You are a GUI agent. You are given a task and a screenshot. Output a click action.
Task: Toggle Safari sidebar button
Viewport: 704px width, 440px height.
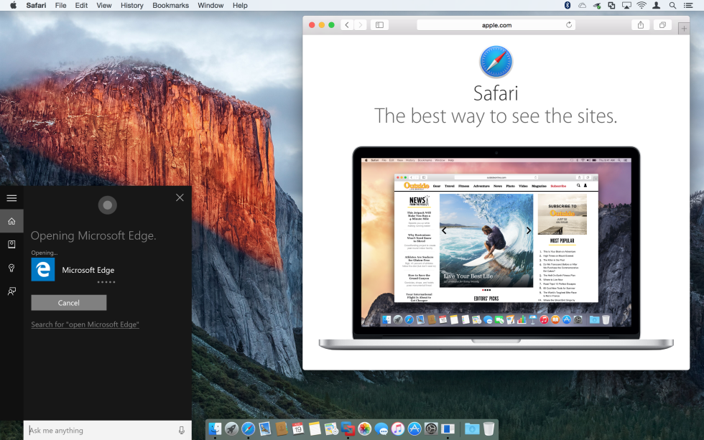pyautogui.click(x=379, y=25)
